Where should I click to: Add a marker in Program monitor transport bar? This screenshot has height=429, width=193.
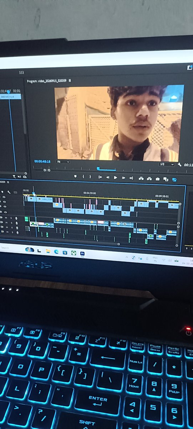(x=75, y=177)
